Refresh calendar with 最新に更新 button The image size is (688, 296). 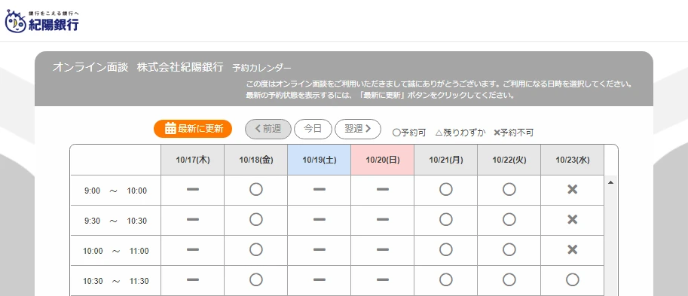193,129
